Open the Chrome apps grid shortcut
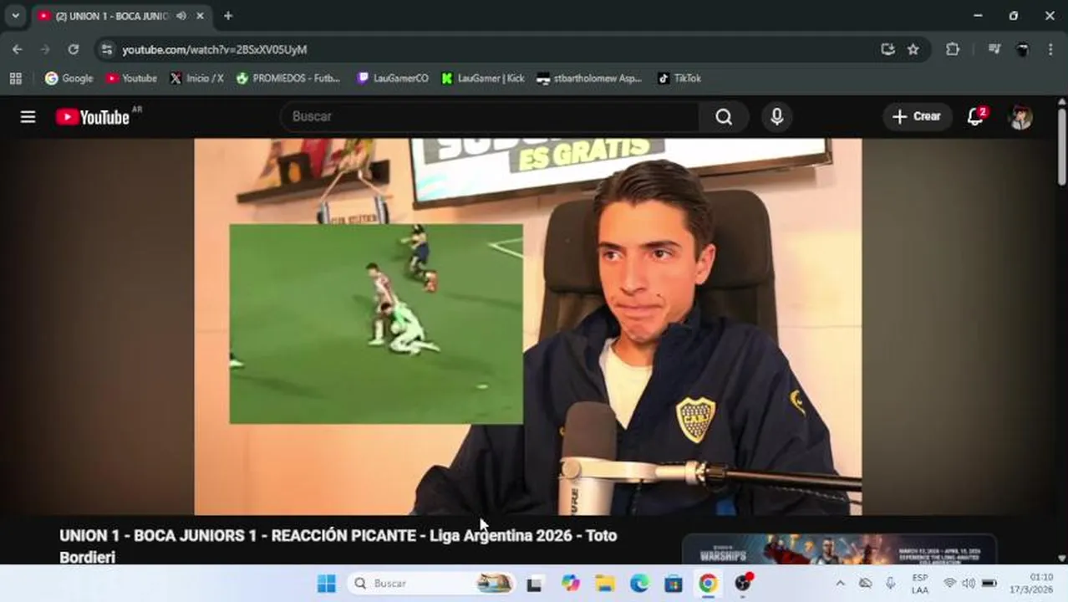 pos(15,78)
